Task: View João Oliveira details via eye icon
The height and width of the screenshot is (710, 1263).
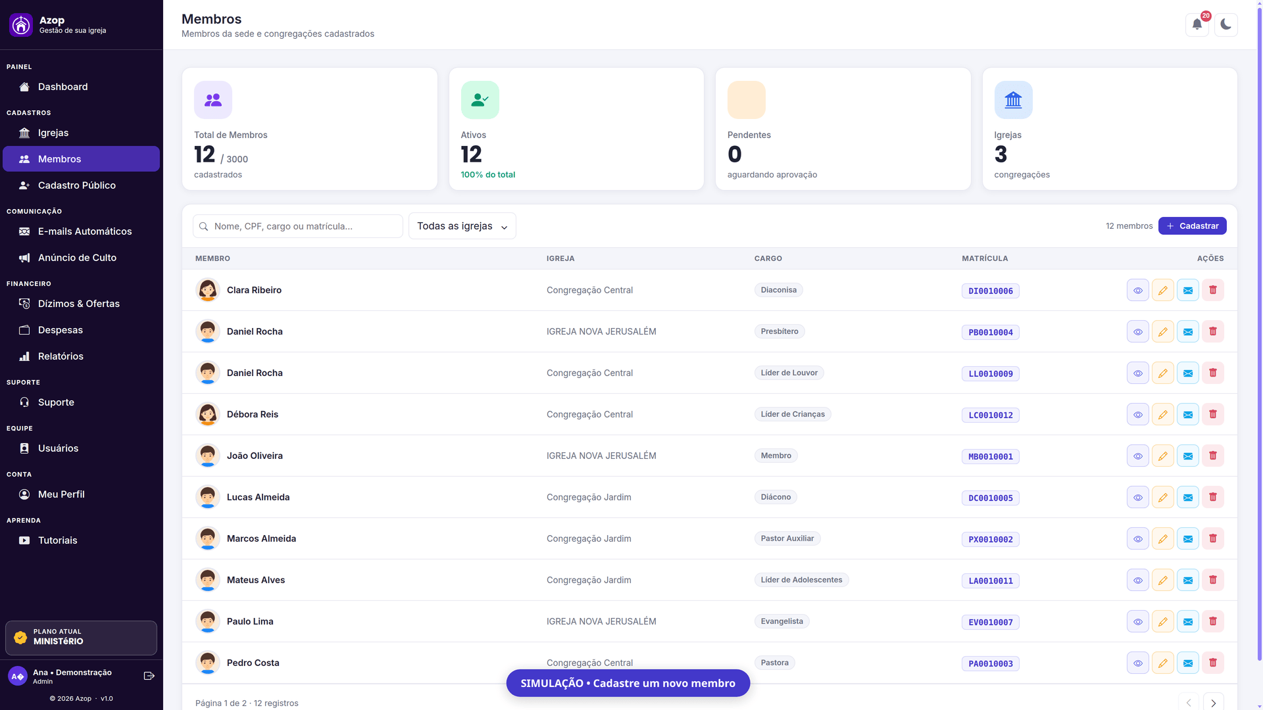Action: point(1138,456)
